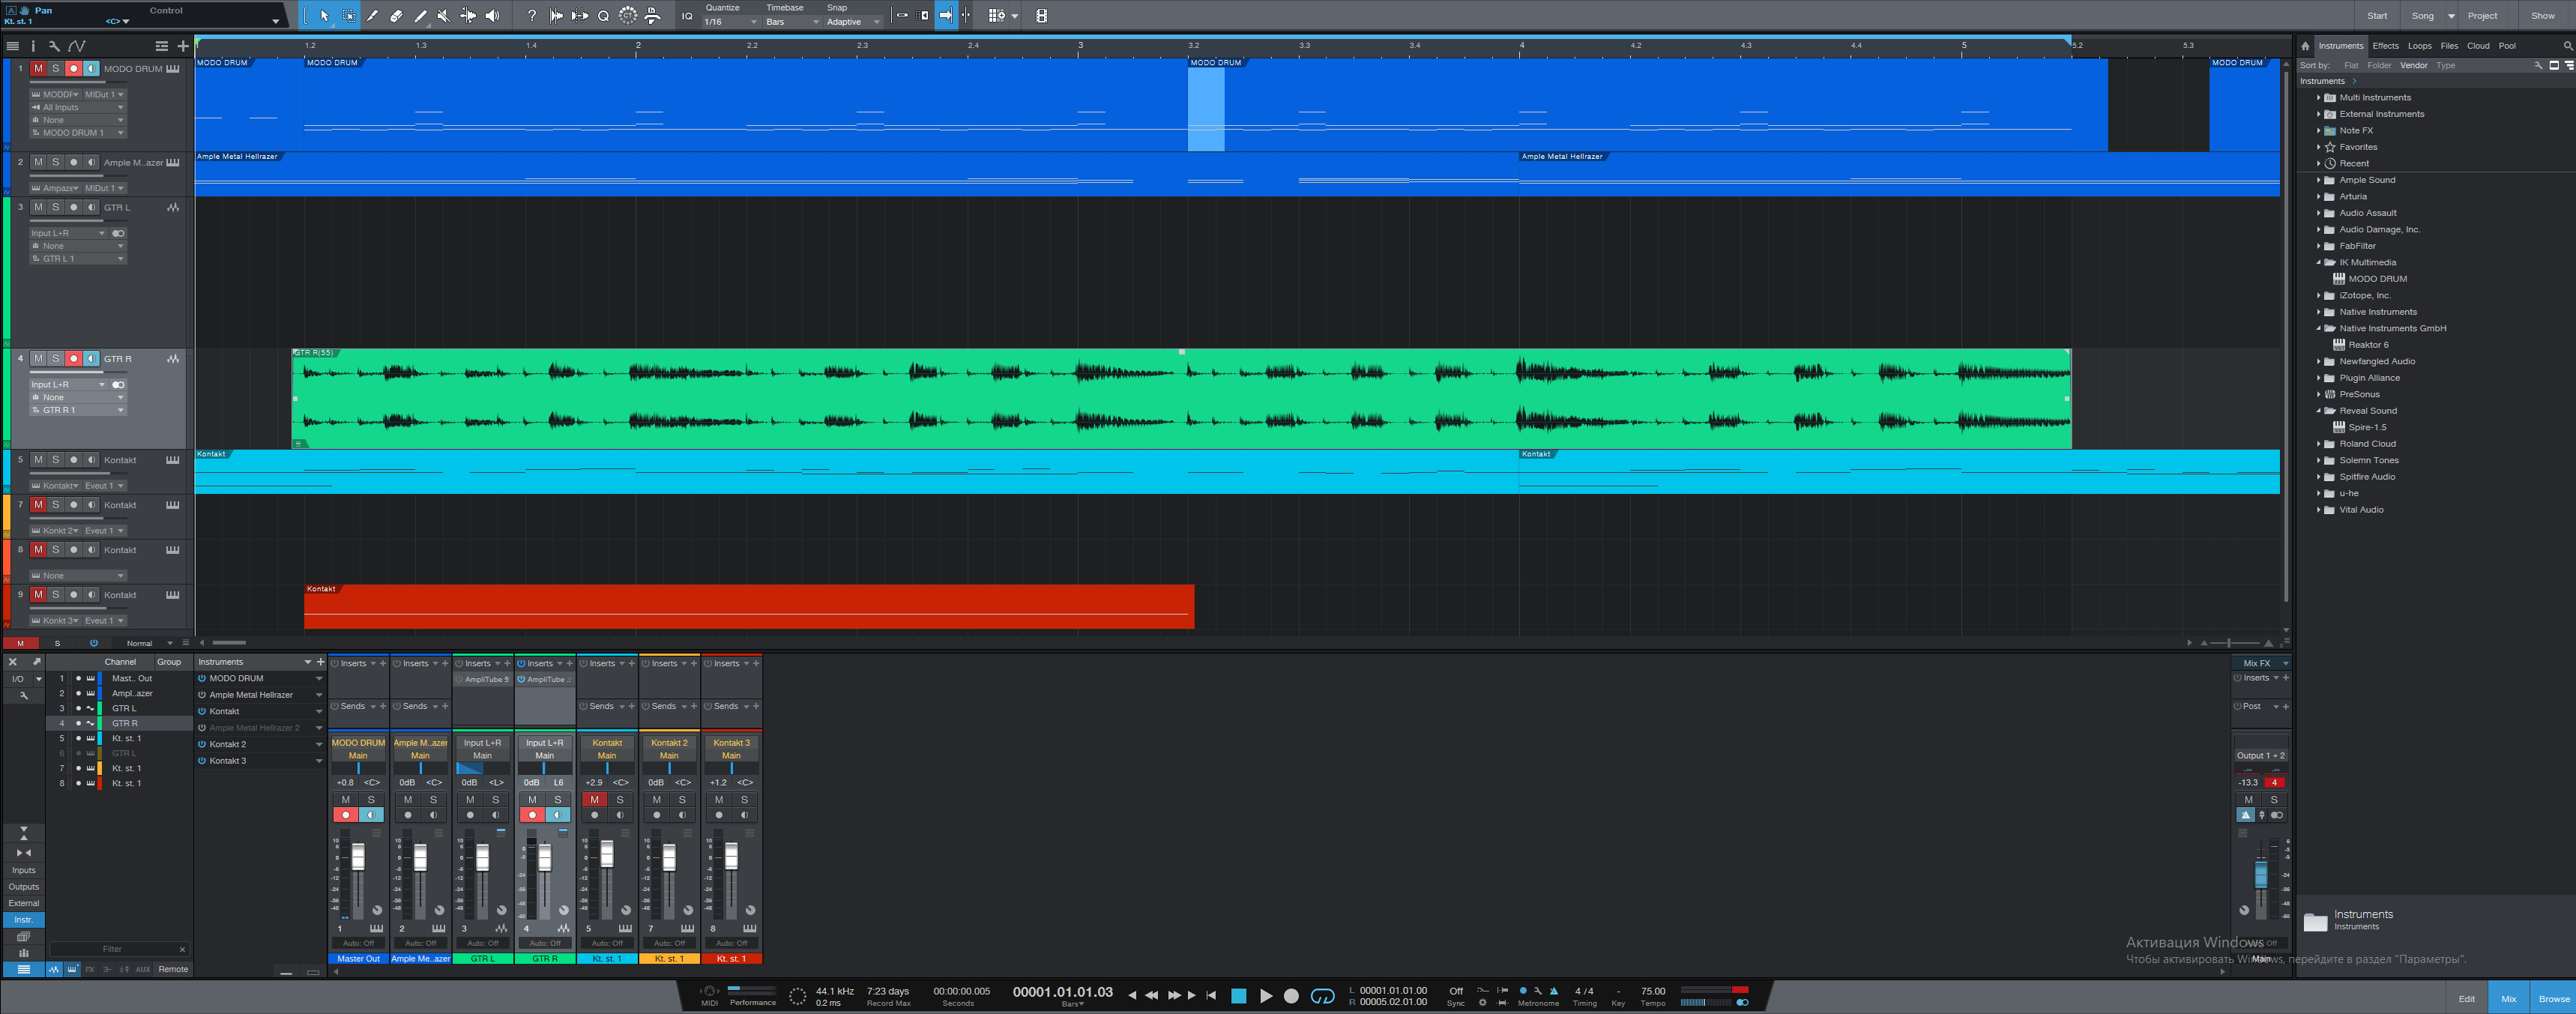Select the Listen speaker tool
Screen dimensions: 2576x1014
[493, 16]
